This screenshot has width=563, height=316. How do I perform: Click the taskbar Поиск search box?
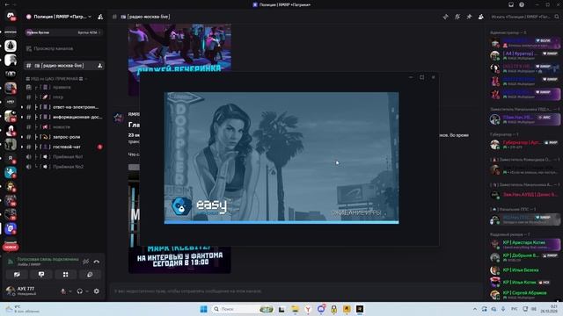pyautogui.click(x=243, y=309)
